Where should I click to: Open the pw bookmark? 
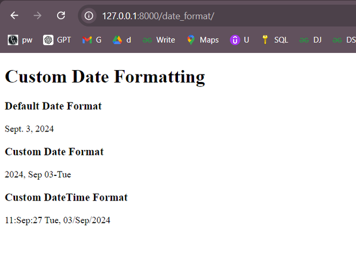pos(20,40)
